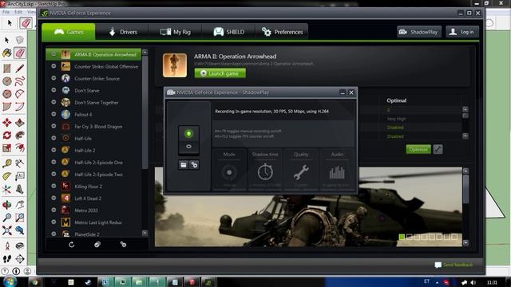Open the Shadow time selector
Screen dimensions: 511x287
tap(265, 170)
